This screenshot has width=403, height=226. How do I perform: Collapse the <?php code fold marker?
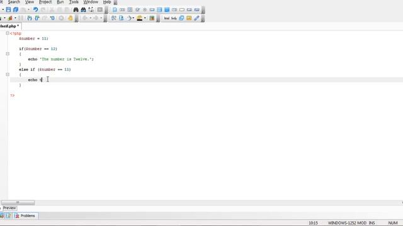(8, 33)
